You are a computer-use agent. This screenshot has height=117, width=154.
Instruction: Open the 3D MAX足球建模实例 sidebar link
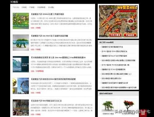(x=113, y=70)
